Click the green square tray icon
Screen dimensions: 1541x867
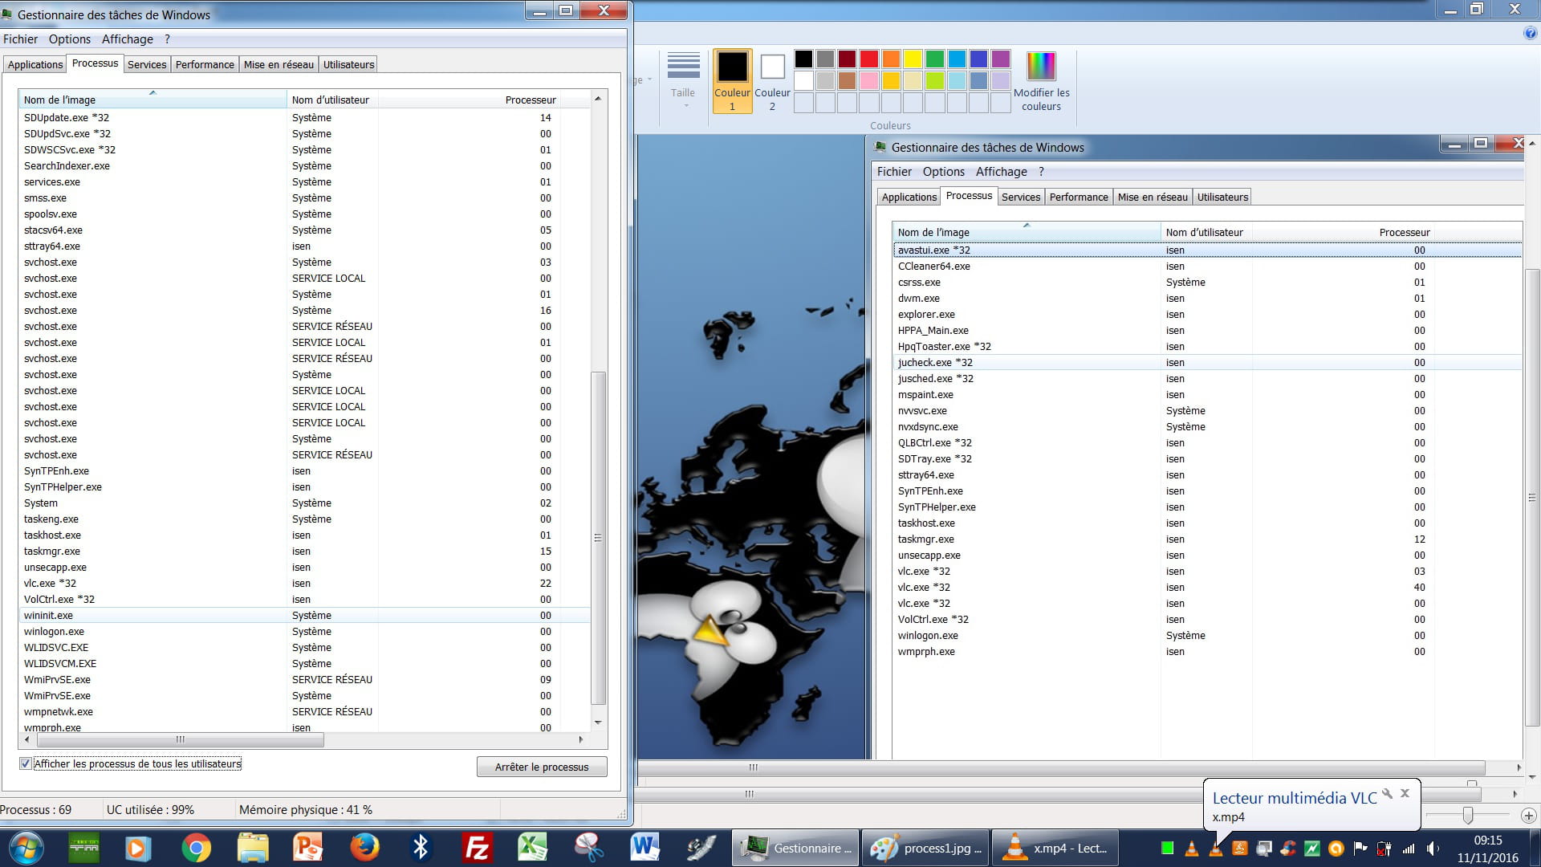pos(1168,848)
